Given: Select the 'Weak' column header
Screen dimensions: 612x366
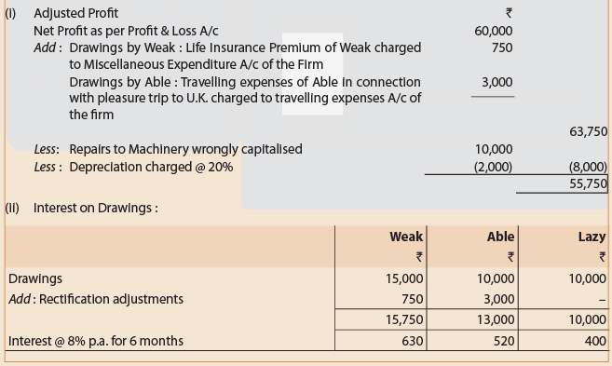Looking at the screenshot, I should 406,237.
